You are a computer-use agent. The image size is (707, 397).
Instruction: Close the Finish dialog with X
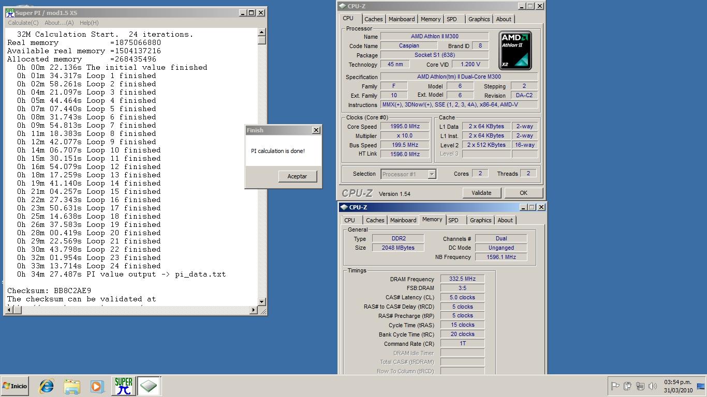(x=316, y=130)
